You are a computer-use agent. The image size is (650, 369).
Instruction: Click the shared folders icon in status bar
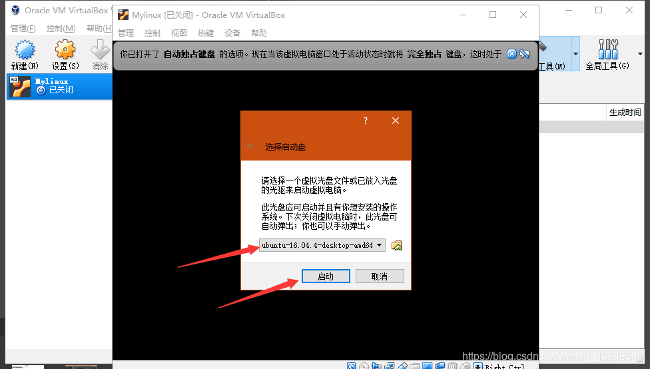414,366
